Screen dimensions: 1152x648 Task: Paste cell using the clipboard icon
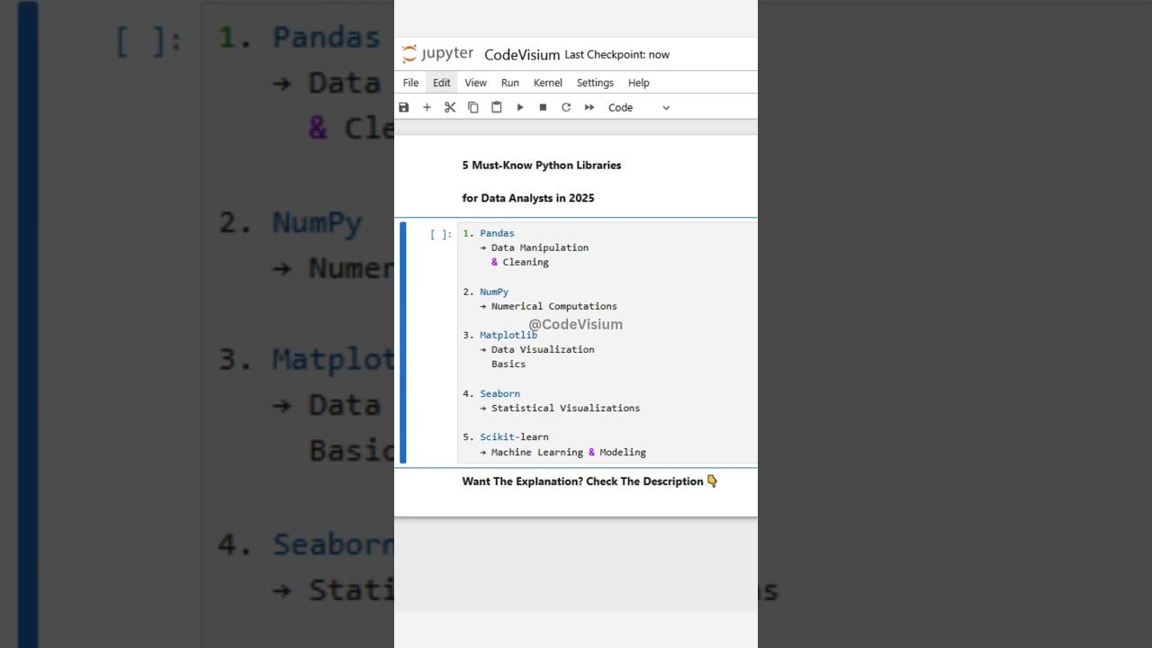coord(497,107)
